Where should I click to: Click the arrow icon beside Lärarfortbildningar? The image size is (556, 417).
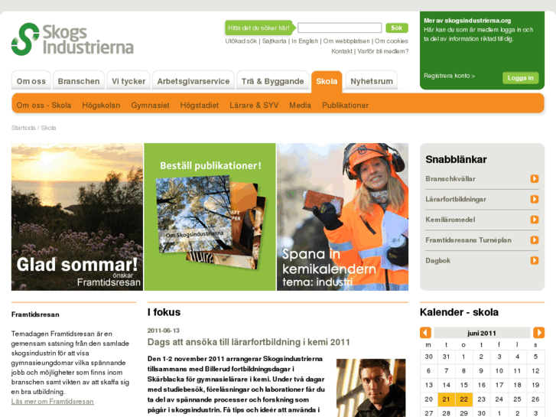(535, 200)
